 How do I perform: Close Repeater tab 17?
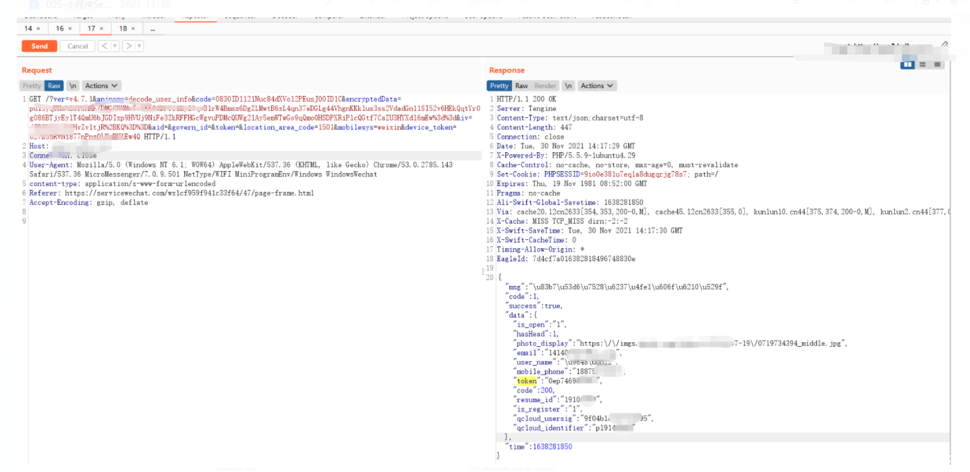pos(101,29)
